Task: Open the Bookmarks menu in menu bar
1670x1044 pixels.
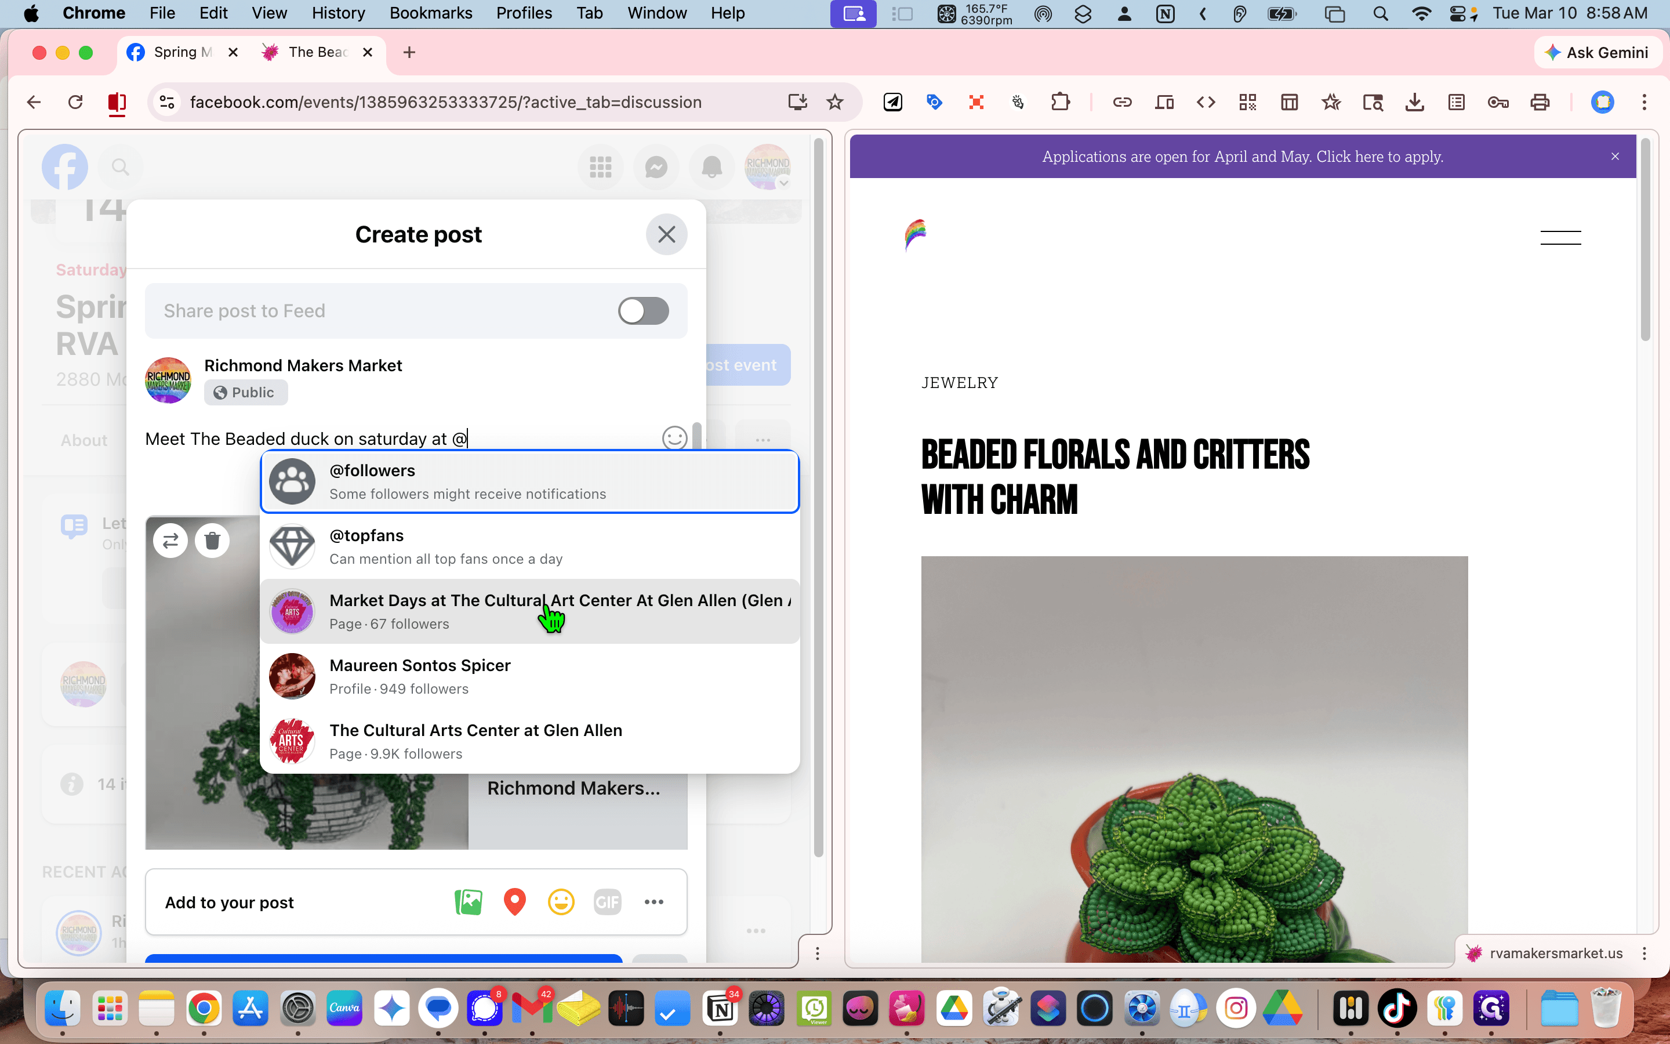Action: click(431, 13)
